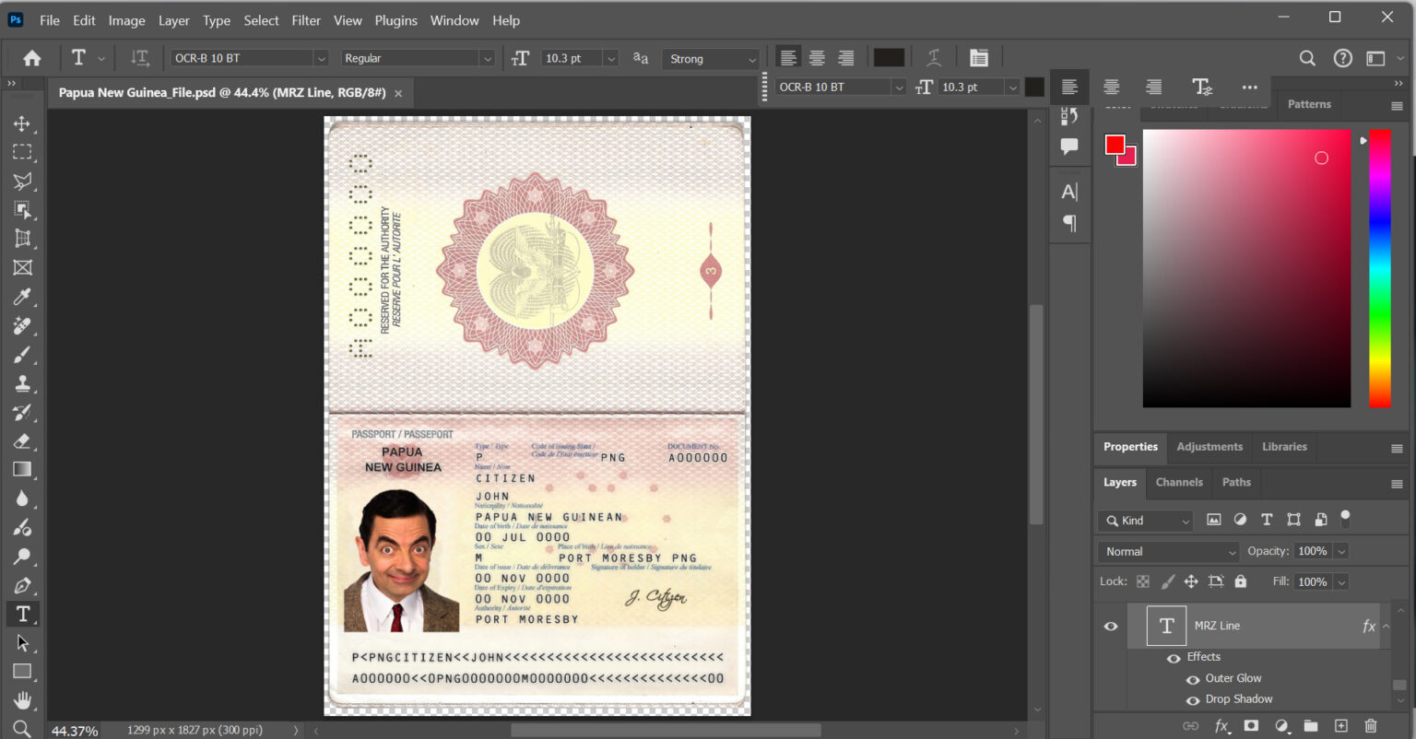Open the Strong anti-aliasing dropdown
The image size is (1416, 739).
712,58
